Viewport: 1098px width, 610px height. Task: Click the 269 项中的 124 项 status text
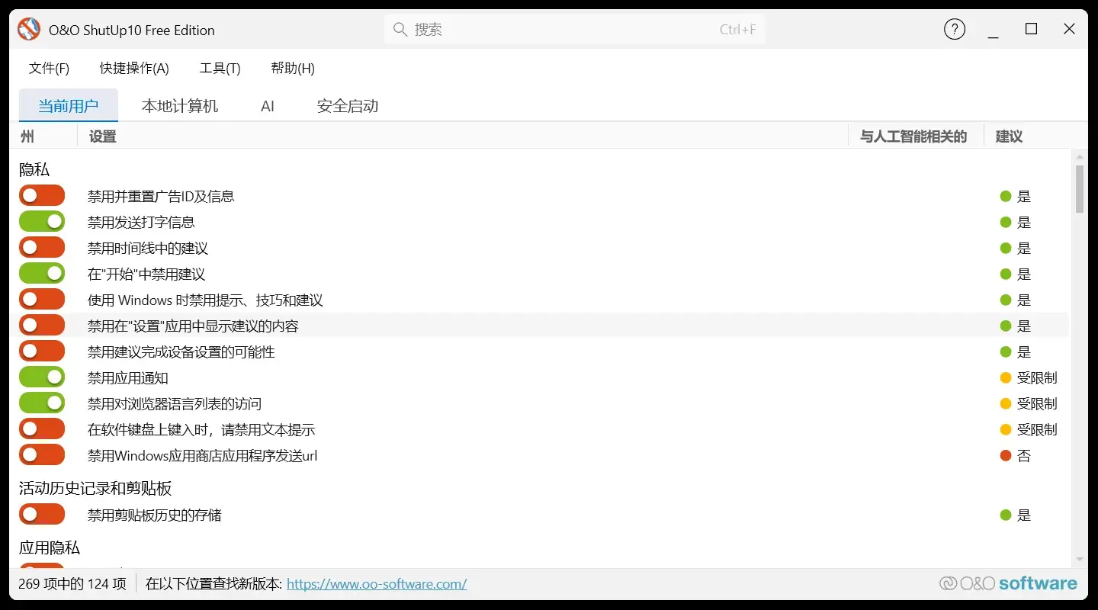(72, 584)
